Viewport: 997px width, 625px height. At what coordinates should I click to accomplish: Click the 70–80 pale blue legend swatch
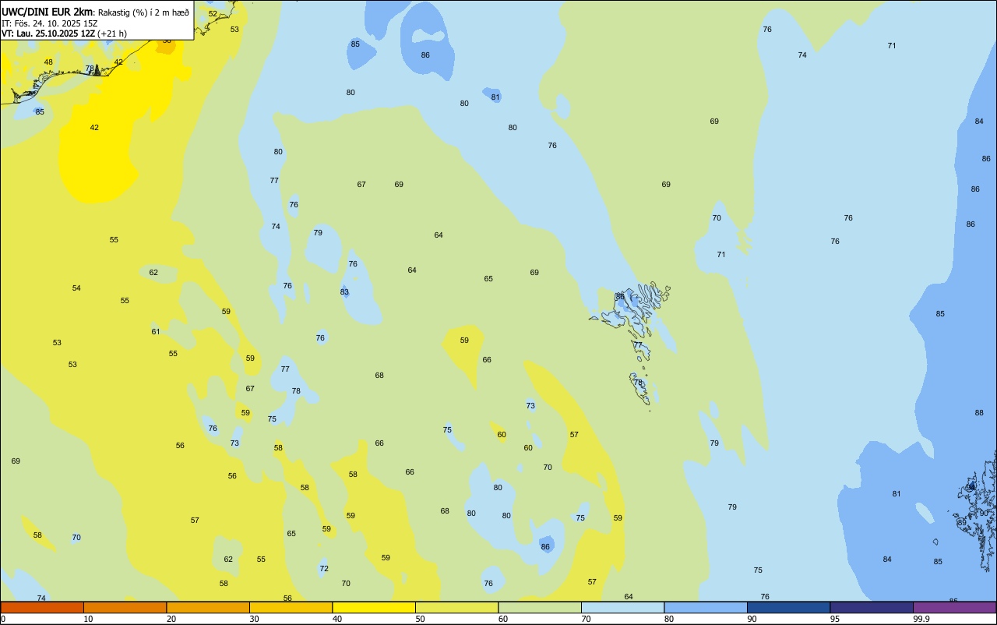point(622,607)
